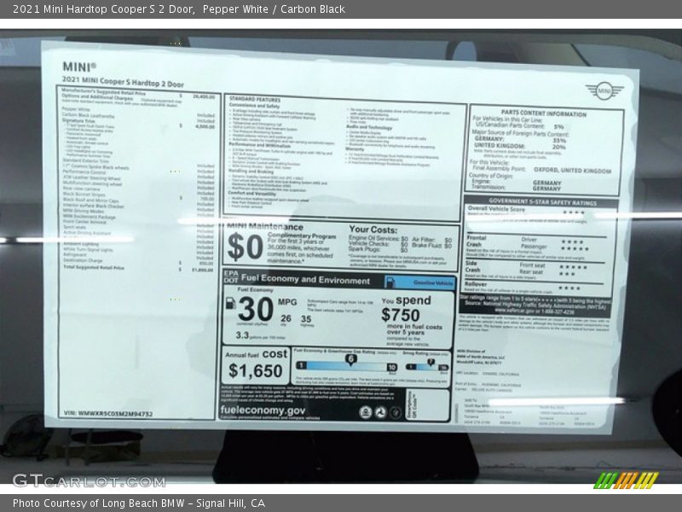The height and width of the screenshot is (512, 682).
Task: Click the 'Audio and Technology' subheading
Action: pyautogui.click(x=369, y=127)
